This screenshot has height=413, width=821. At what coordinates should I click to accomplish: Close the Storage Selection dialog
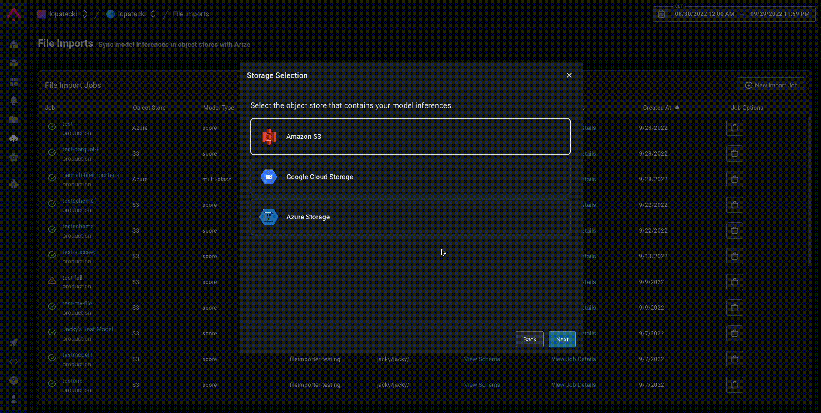point(569,75)
